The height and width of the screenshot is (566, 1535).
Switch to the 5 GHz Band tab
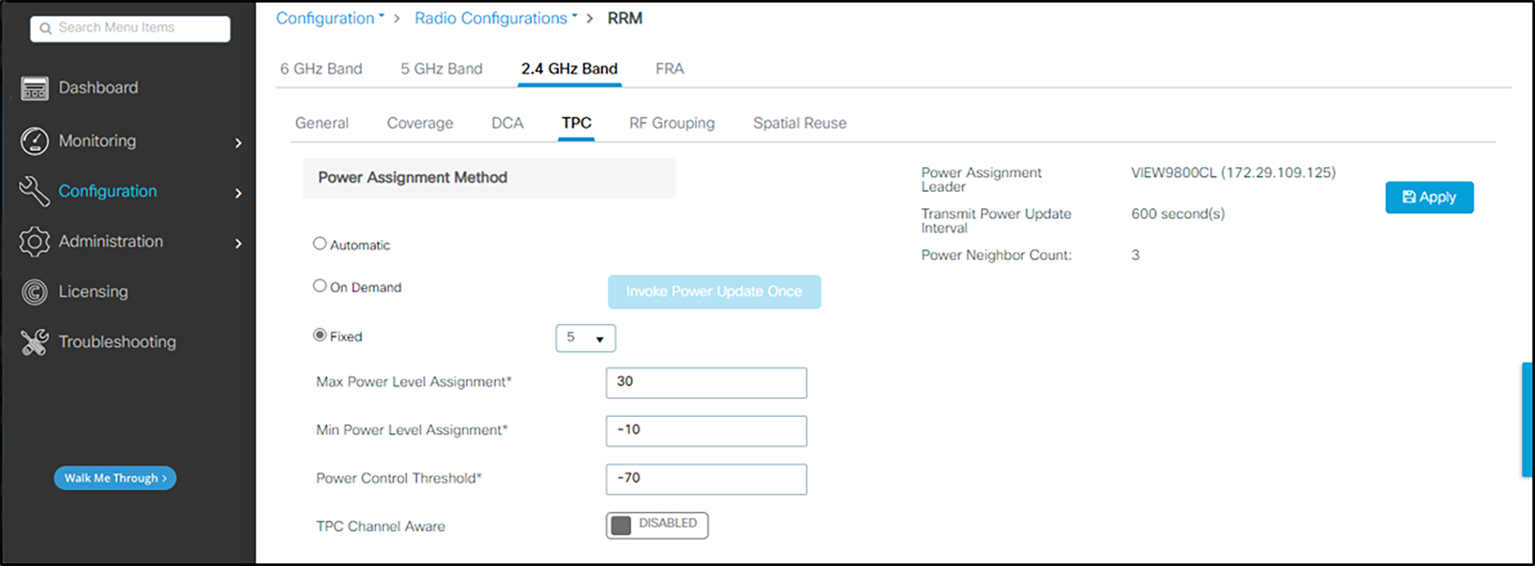[441, 68]
